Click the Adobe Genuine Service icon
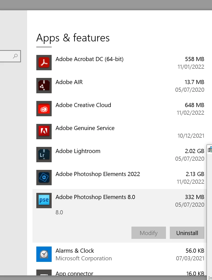The width and height of the screenshot is (212, 280). 44,132
